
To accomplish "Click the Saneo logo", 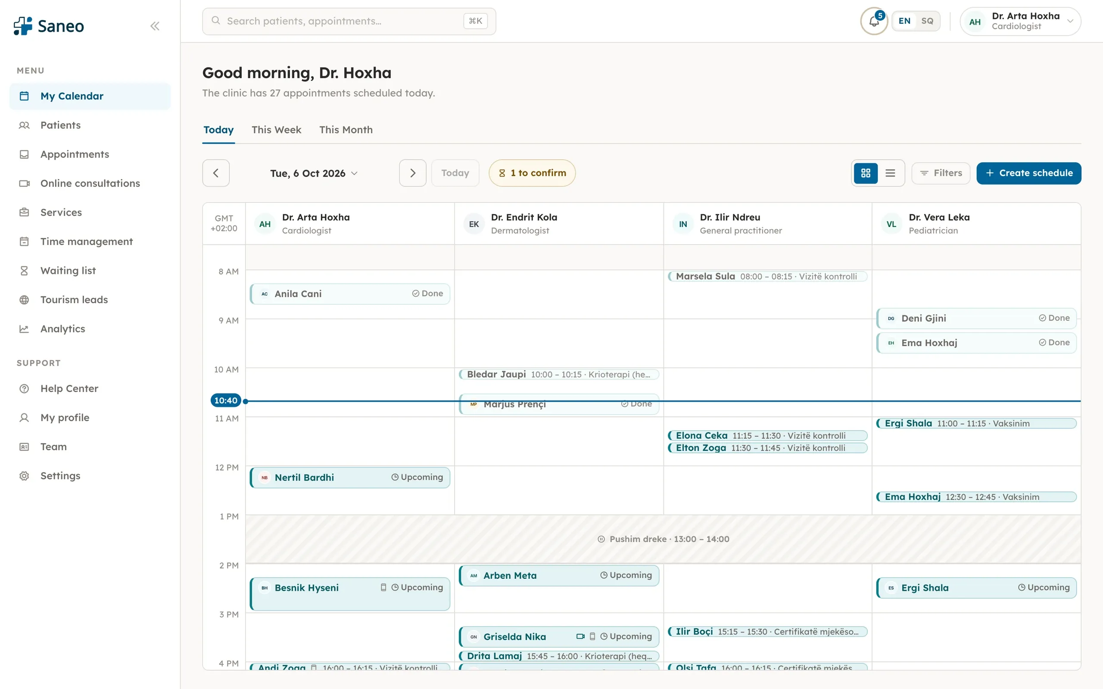I will click(49, 26).
